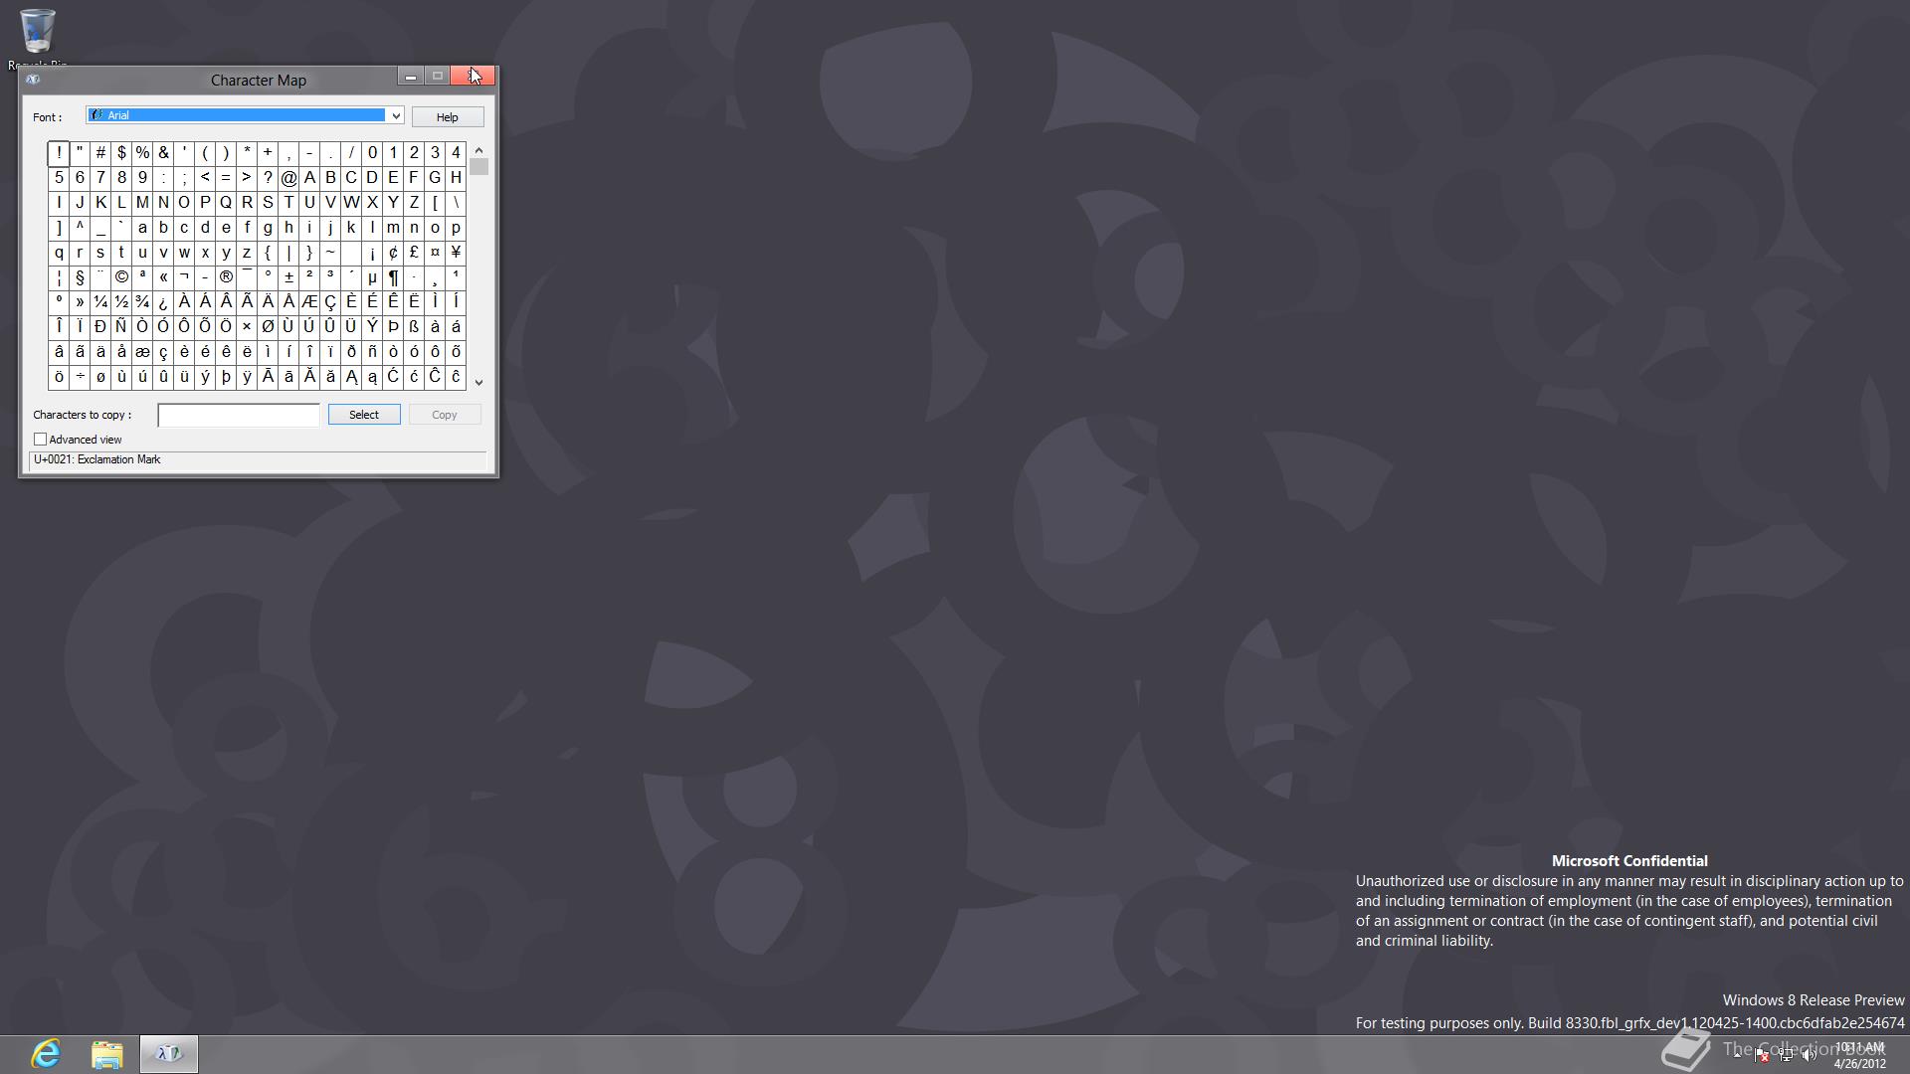Focus the Characters to copy text field
1910x1074 pixels.
point(239,415)
